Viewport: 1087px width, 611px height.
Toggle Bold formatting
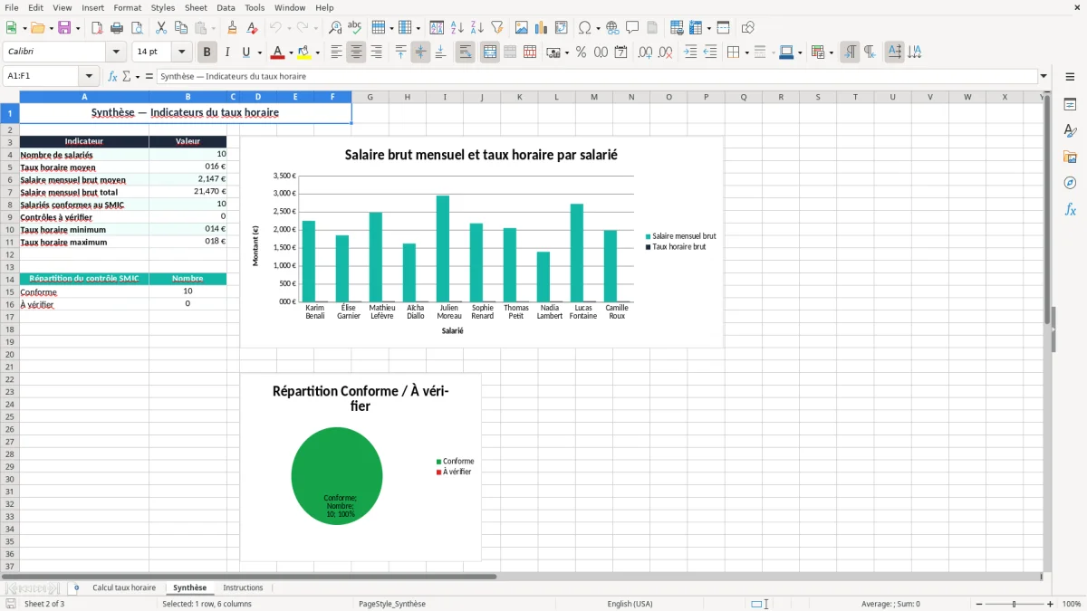click(207, 53)
